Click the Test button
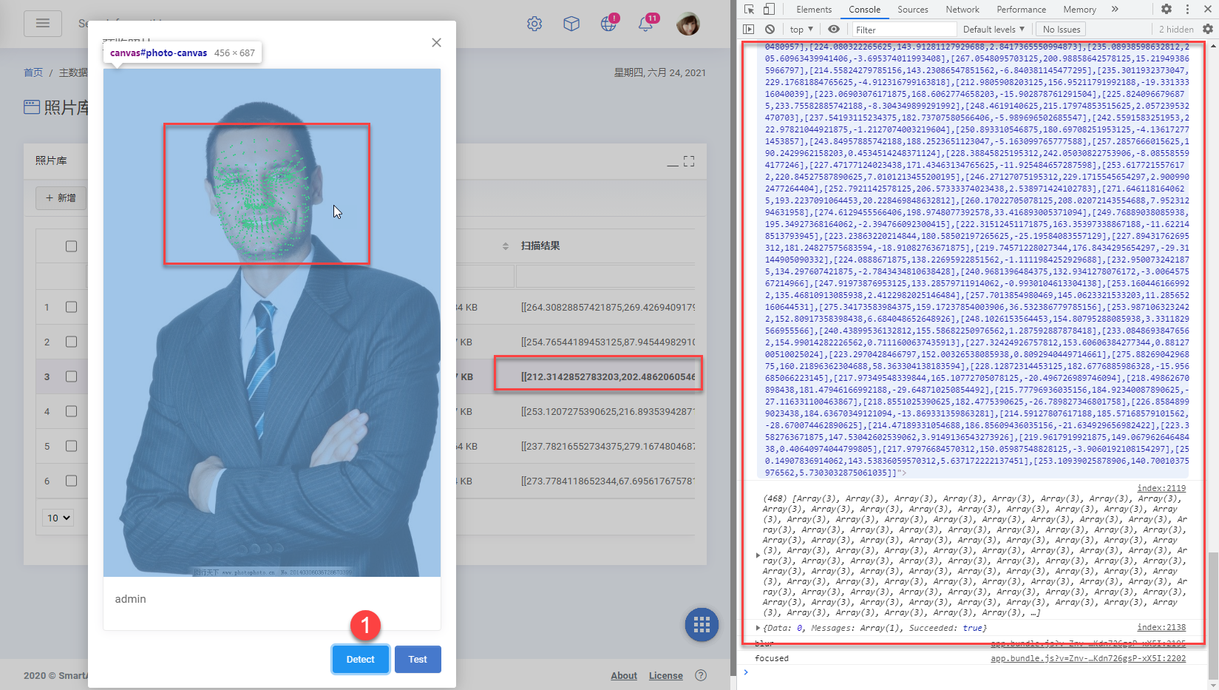This screenshot has height=690, width=1219. click(418, 659)
